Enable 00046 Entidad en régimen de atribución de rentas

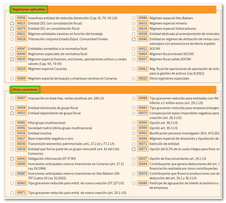[134, 39]
